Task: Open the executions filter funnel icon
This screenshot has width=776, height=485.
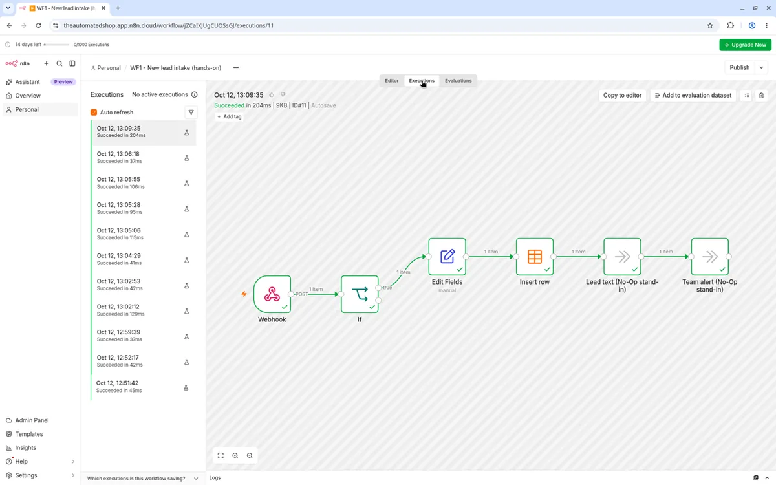Action: point(191,113)
